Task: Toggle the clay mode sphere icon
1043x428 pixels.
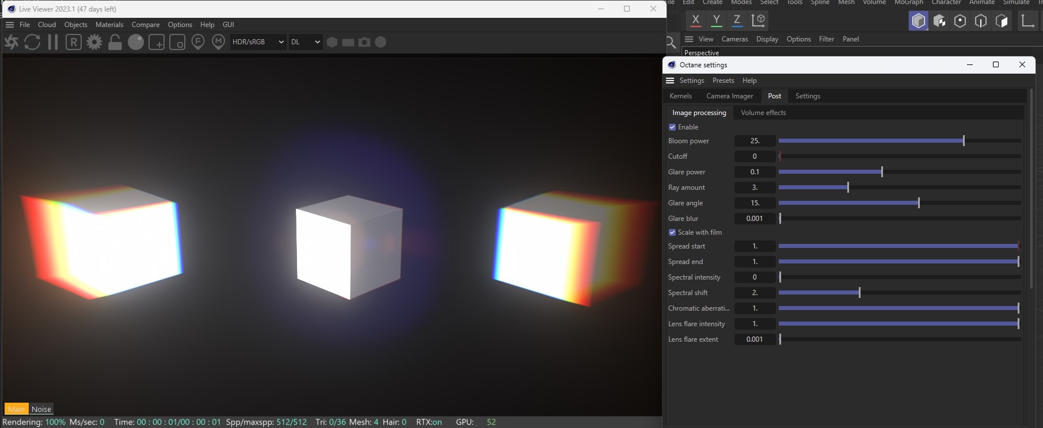Action: [x=136, y=42]
